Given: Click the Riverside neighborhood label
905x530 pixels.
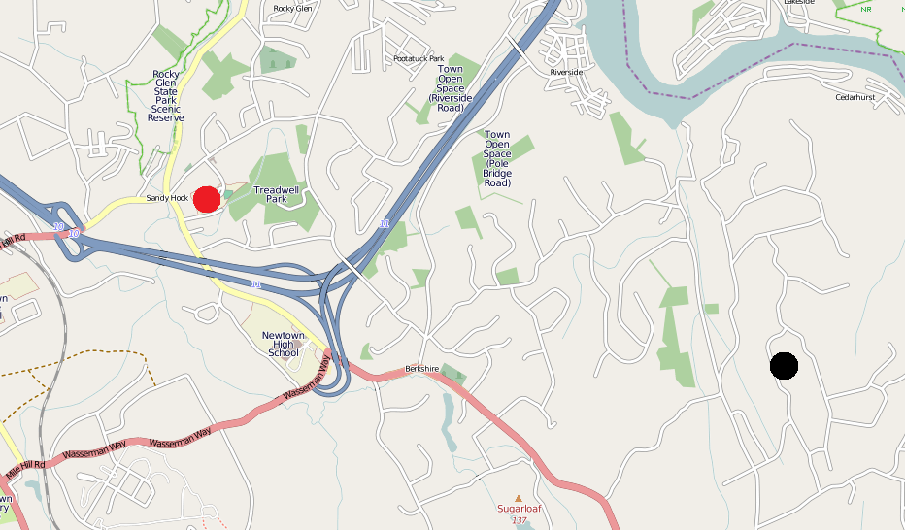Looking at the screenshot, I should click(x=566, y=72).
